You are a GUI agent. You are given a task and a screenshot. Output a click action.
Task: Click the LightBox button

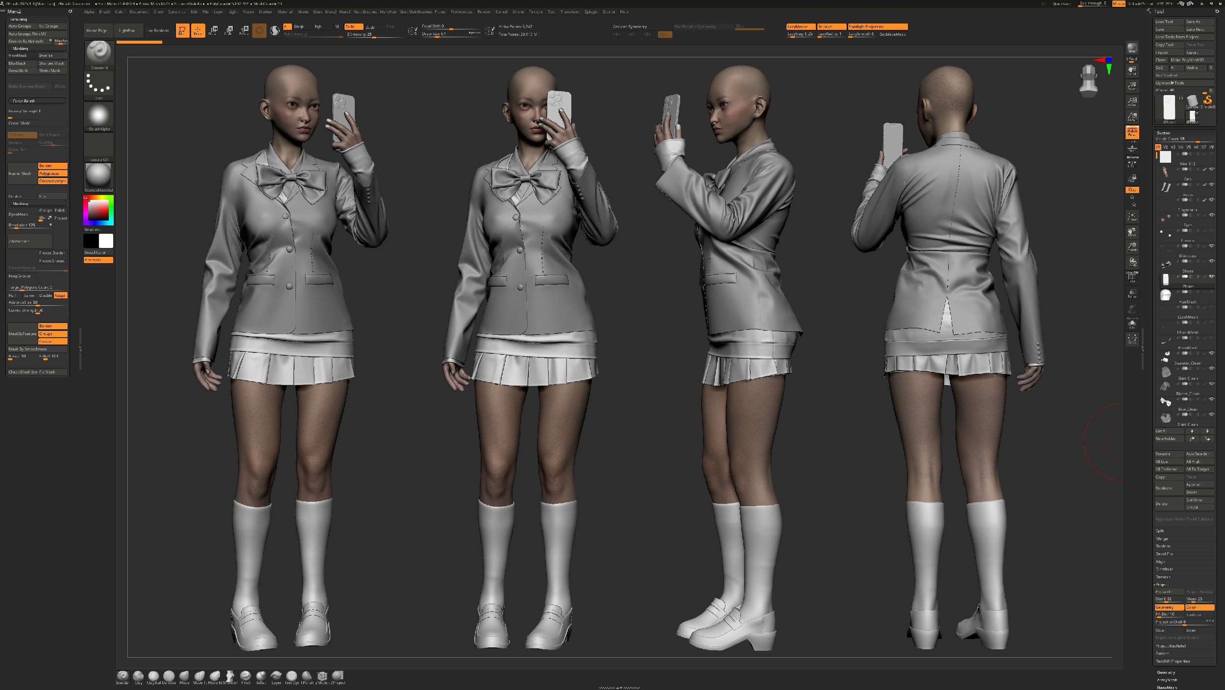128,30
